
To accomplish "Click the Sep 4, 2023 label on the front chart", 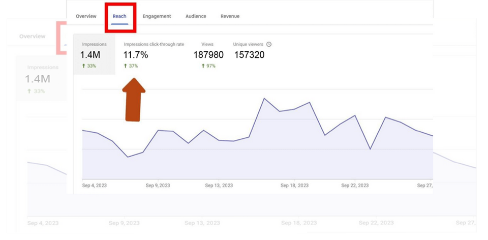I will click(x=95, y=186).
